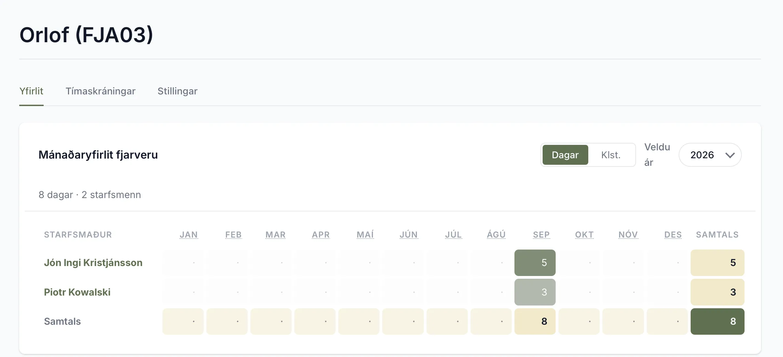Viewport: 783px width, 357px height.
Task: Click the MAR column header
Action: (x=275, y=235)
